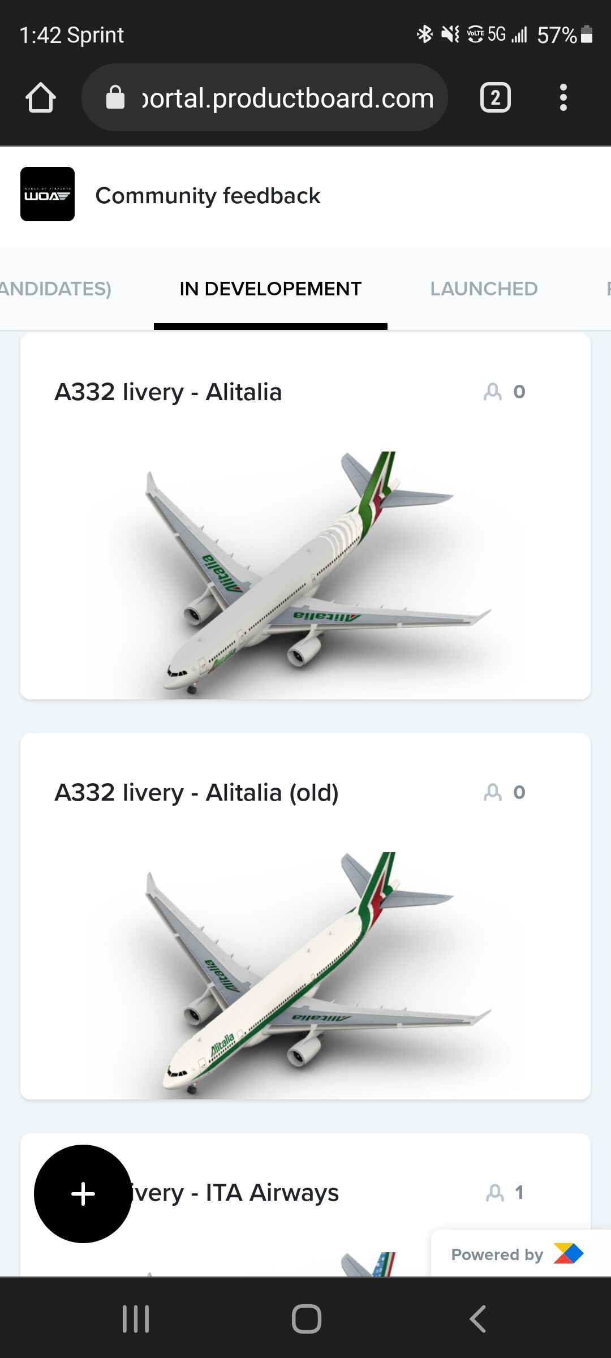
Task: Switch to the Launched tab
Action: tap(484, 289)
